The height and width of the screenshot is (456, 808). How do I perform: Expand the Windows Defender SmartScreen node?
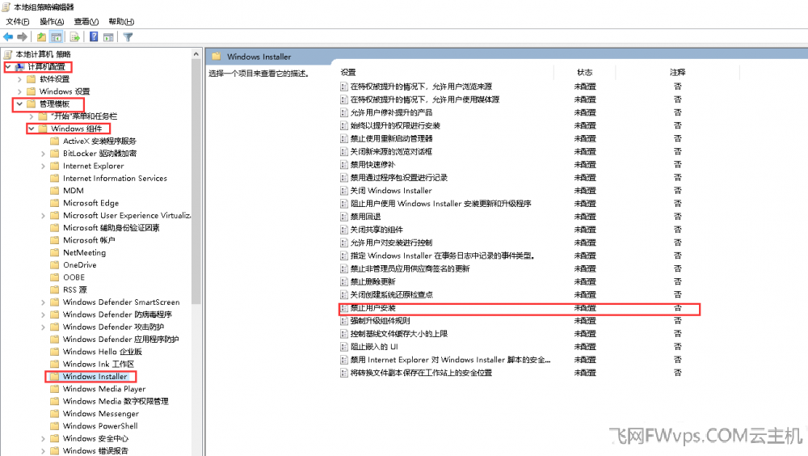point(44,302)
